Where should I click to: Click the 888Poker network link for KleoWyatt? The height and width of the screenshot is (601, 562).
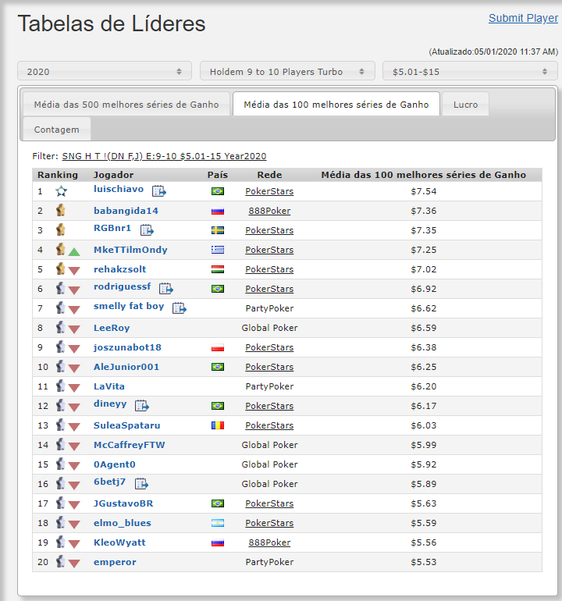click(269, 542)
